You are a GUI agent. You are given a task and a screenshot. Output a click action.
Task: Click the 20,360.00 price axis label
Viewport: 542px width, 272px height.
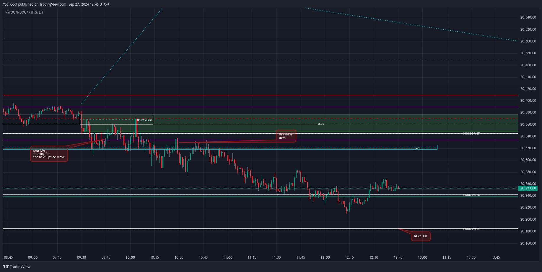[528, 124]
